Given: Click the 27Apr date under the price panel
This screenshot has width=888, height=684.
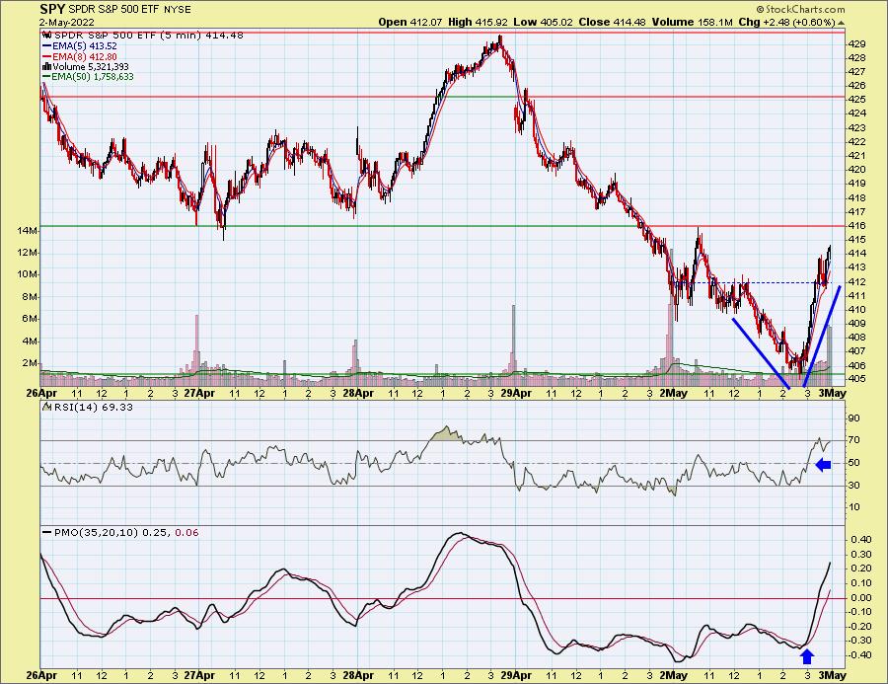Looking at the screenshot, I should coord(199,392).
